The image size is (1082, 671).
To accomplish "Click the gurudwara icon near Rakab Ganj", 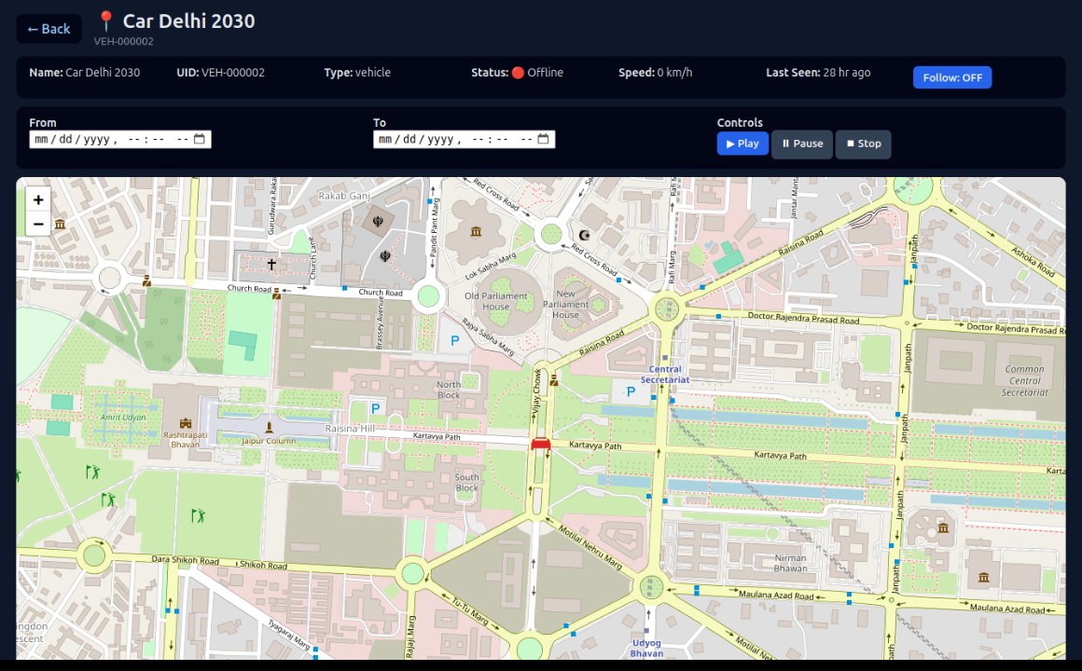I will pos(378,222).
